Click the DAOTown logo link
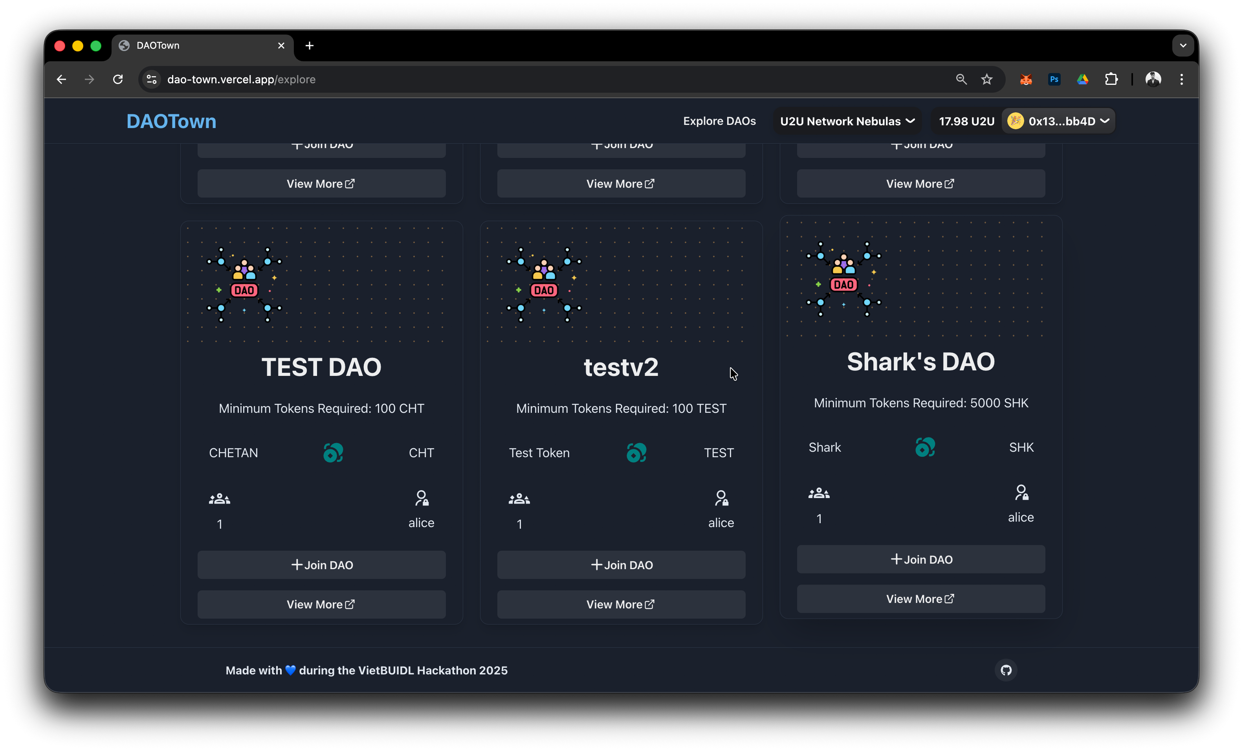Image resolution: width=1243 pixels, height=751 pixels. pyautogui.click(x=172, y=121)
